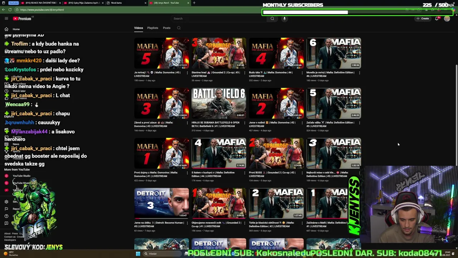The height and width of the screenshot is (258, 458).
Task: Open options for Začala válka video
Action: 359,123
